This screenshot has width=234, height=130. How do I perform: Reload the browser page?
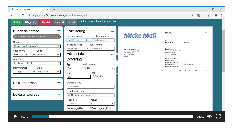click(23, 15)
